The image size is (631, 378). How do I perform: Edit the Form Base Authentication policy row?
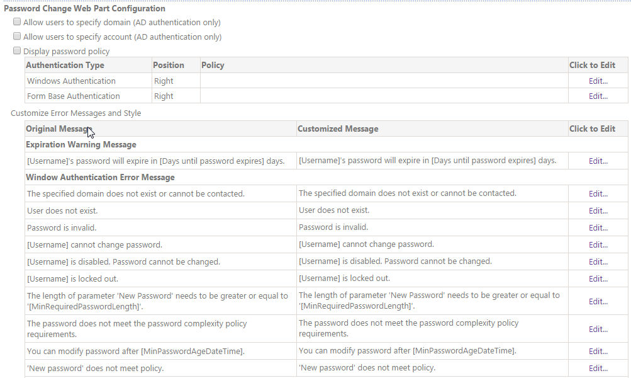(598, 96)
